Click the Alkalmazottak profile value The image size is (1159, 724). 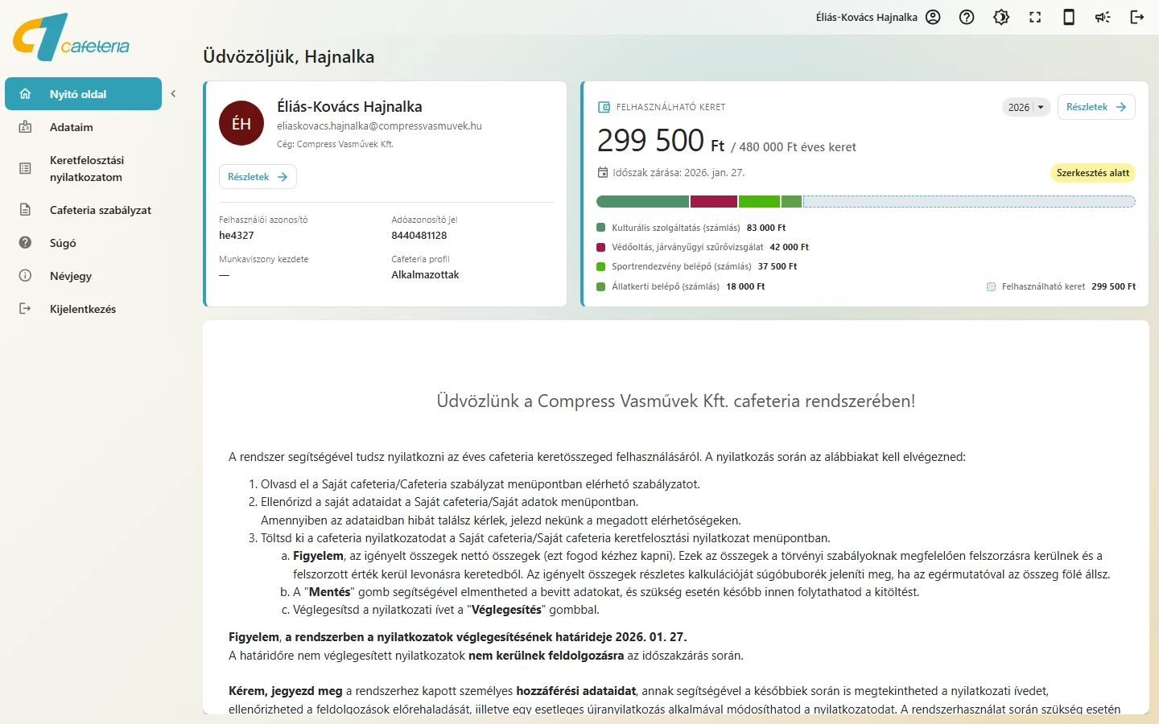(x=425, y=275)
